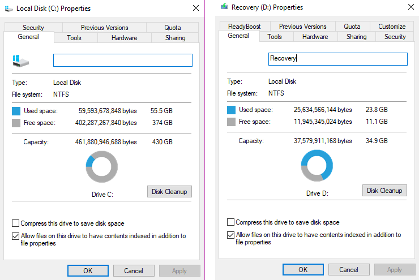
Task: Click the Drive C: usage donut chart
Action: pyautogui.click(x=101, y=167)
